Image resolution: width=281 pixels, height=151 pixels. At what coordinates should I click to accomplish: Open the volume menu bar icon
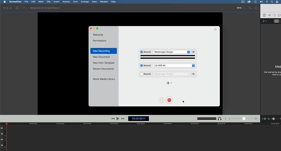click(x=261, y=2)
